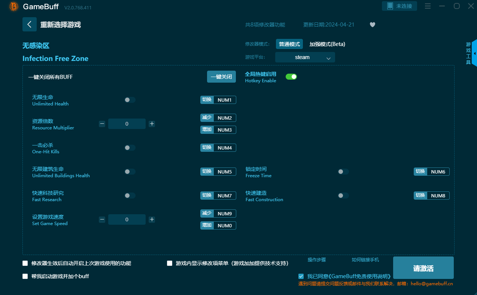This screenshot has width=477, height=295.
Task: Minimize the GameBuff window
Action: [x=442, y=6]
